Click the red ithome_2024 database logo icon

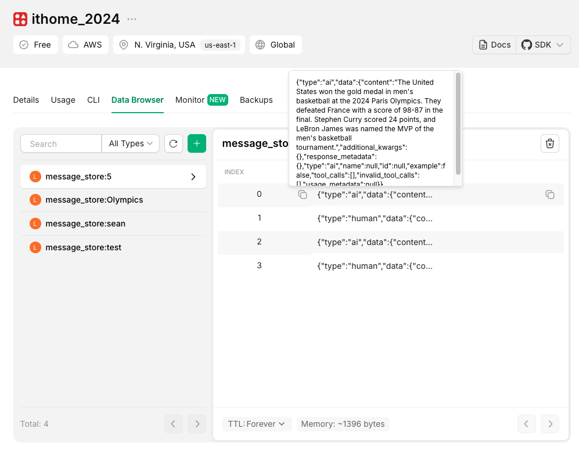click(x=20, y=19)
